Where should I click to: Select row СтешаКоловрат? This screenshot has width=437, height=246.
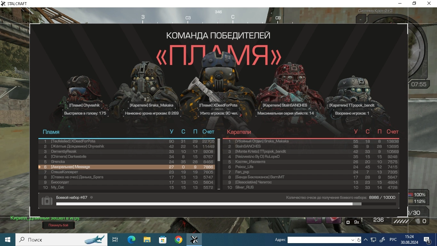click(x=127, y=172)
